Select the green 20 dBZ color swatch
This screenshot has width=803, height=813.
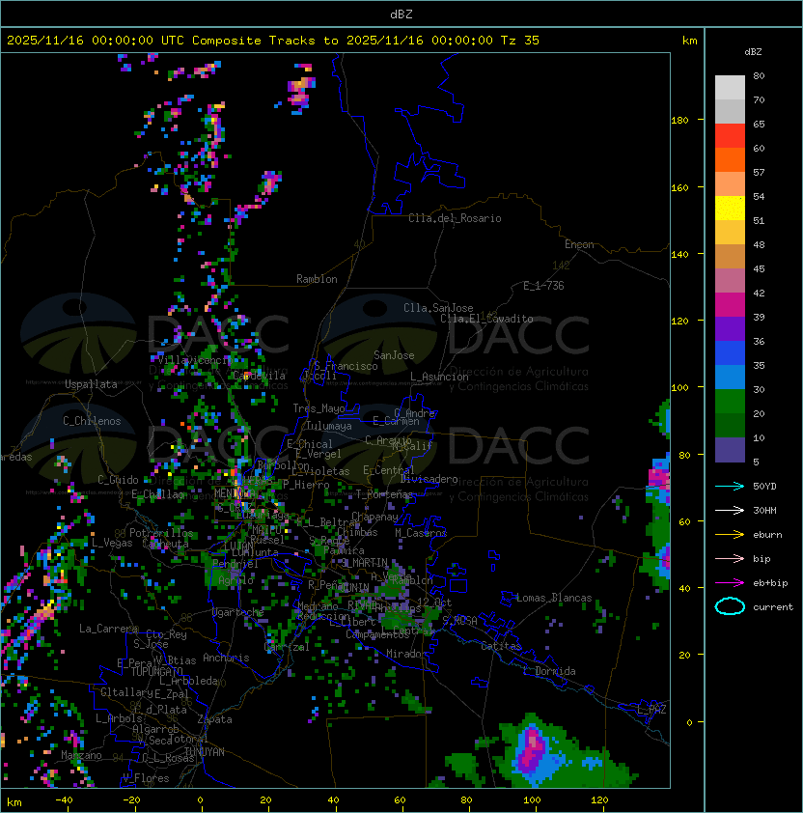tap(730, 402)
